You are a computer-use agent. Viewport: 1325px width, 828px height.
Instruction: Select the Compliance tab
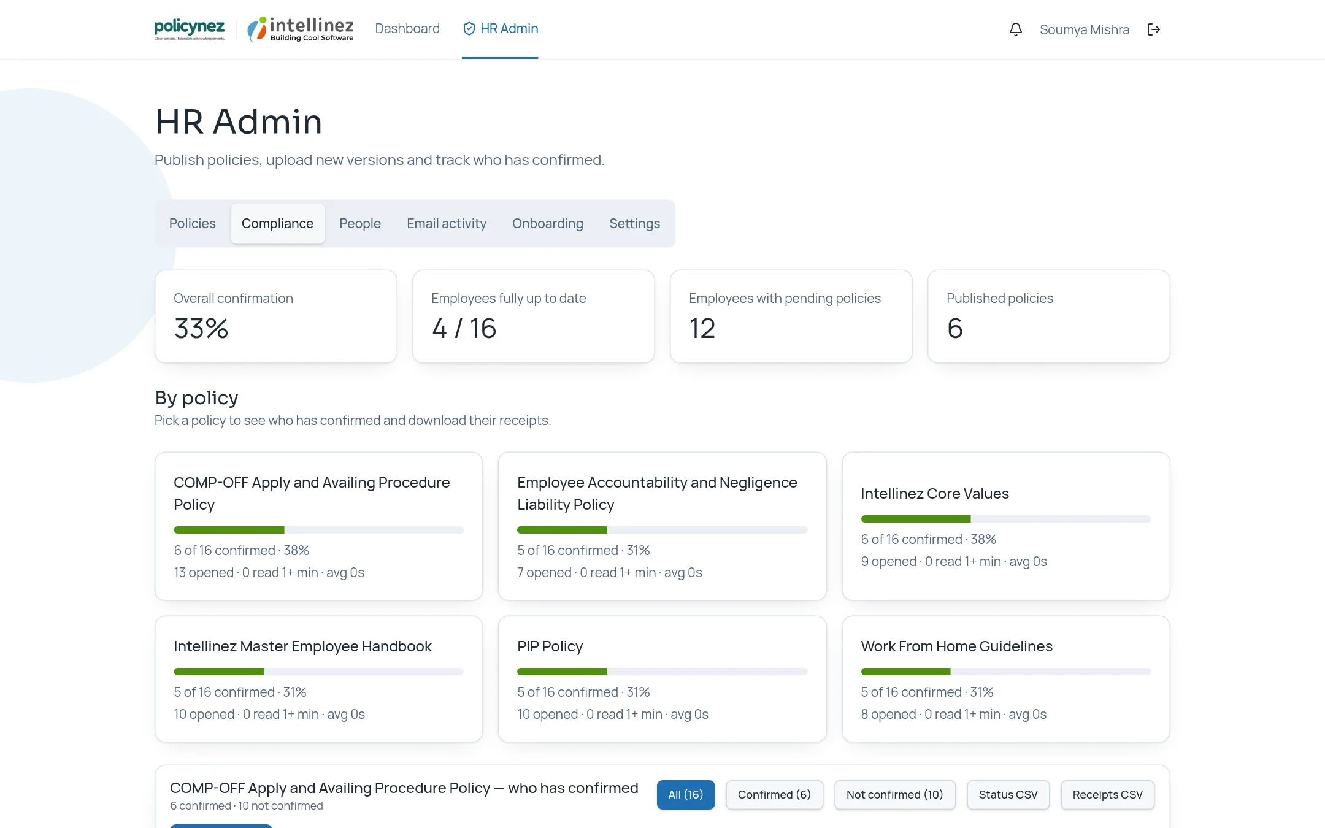[x=277, y=223]
